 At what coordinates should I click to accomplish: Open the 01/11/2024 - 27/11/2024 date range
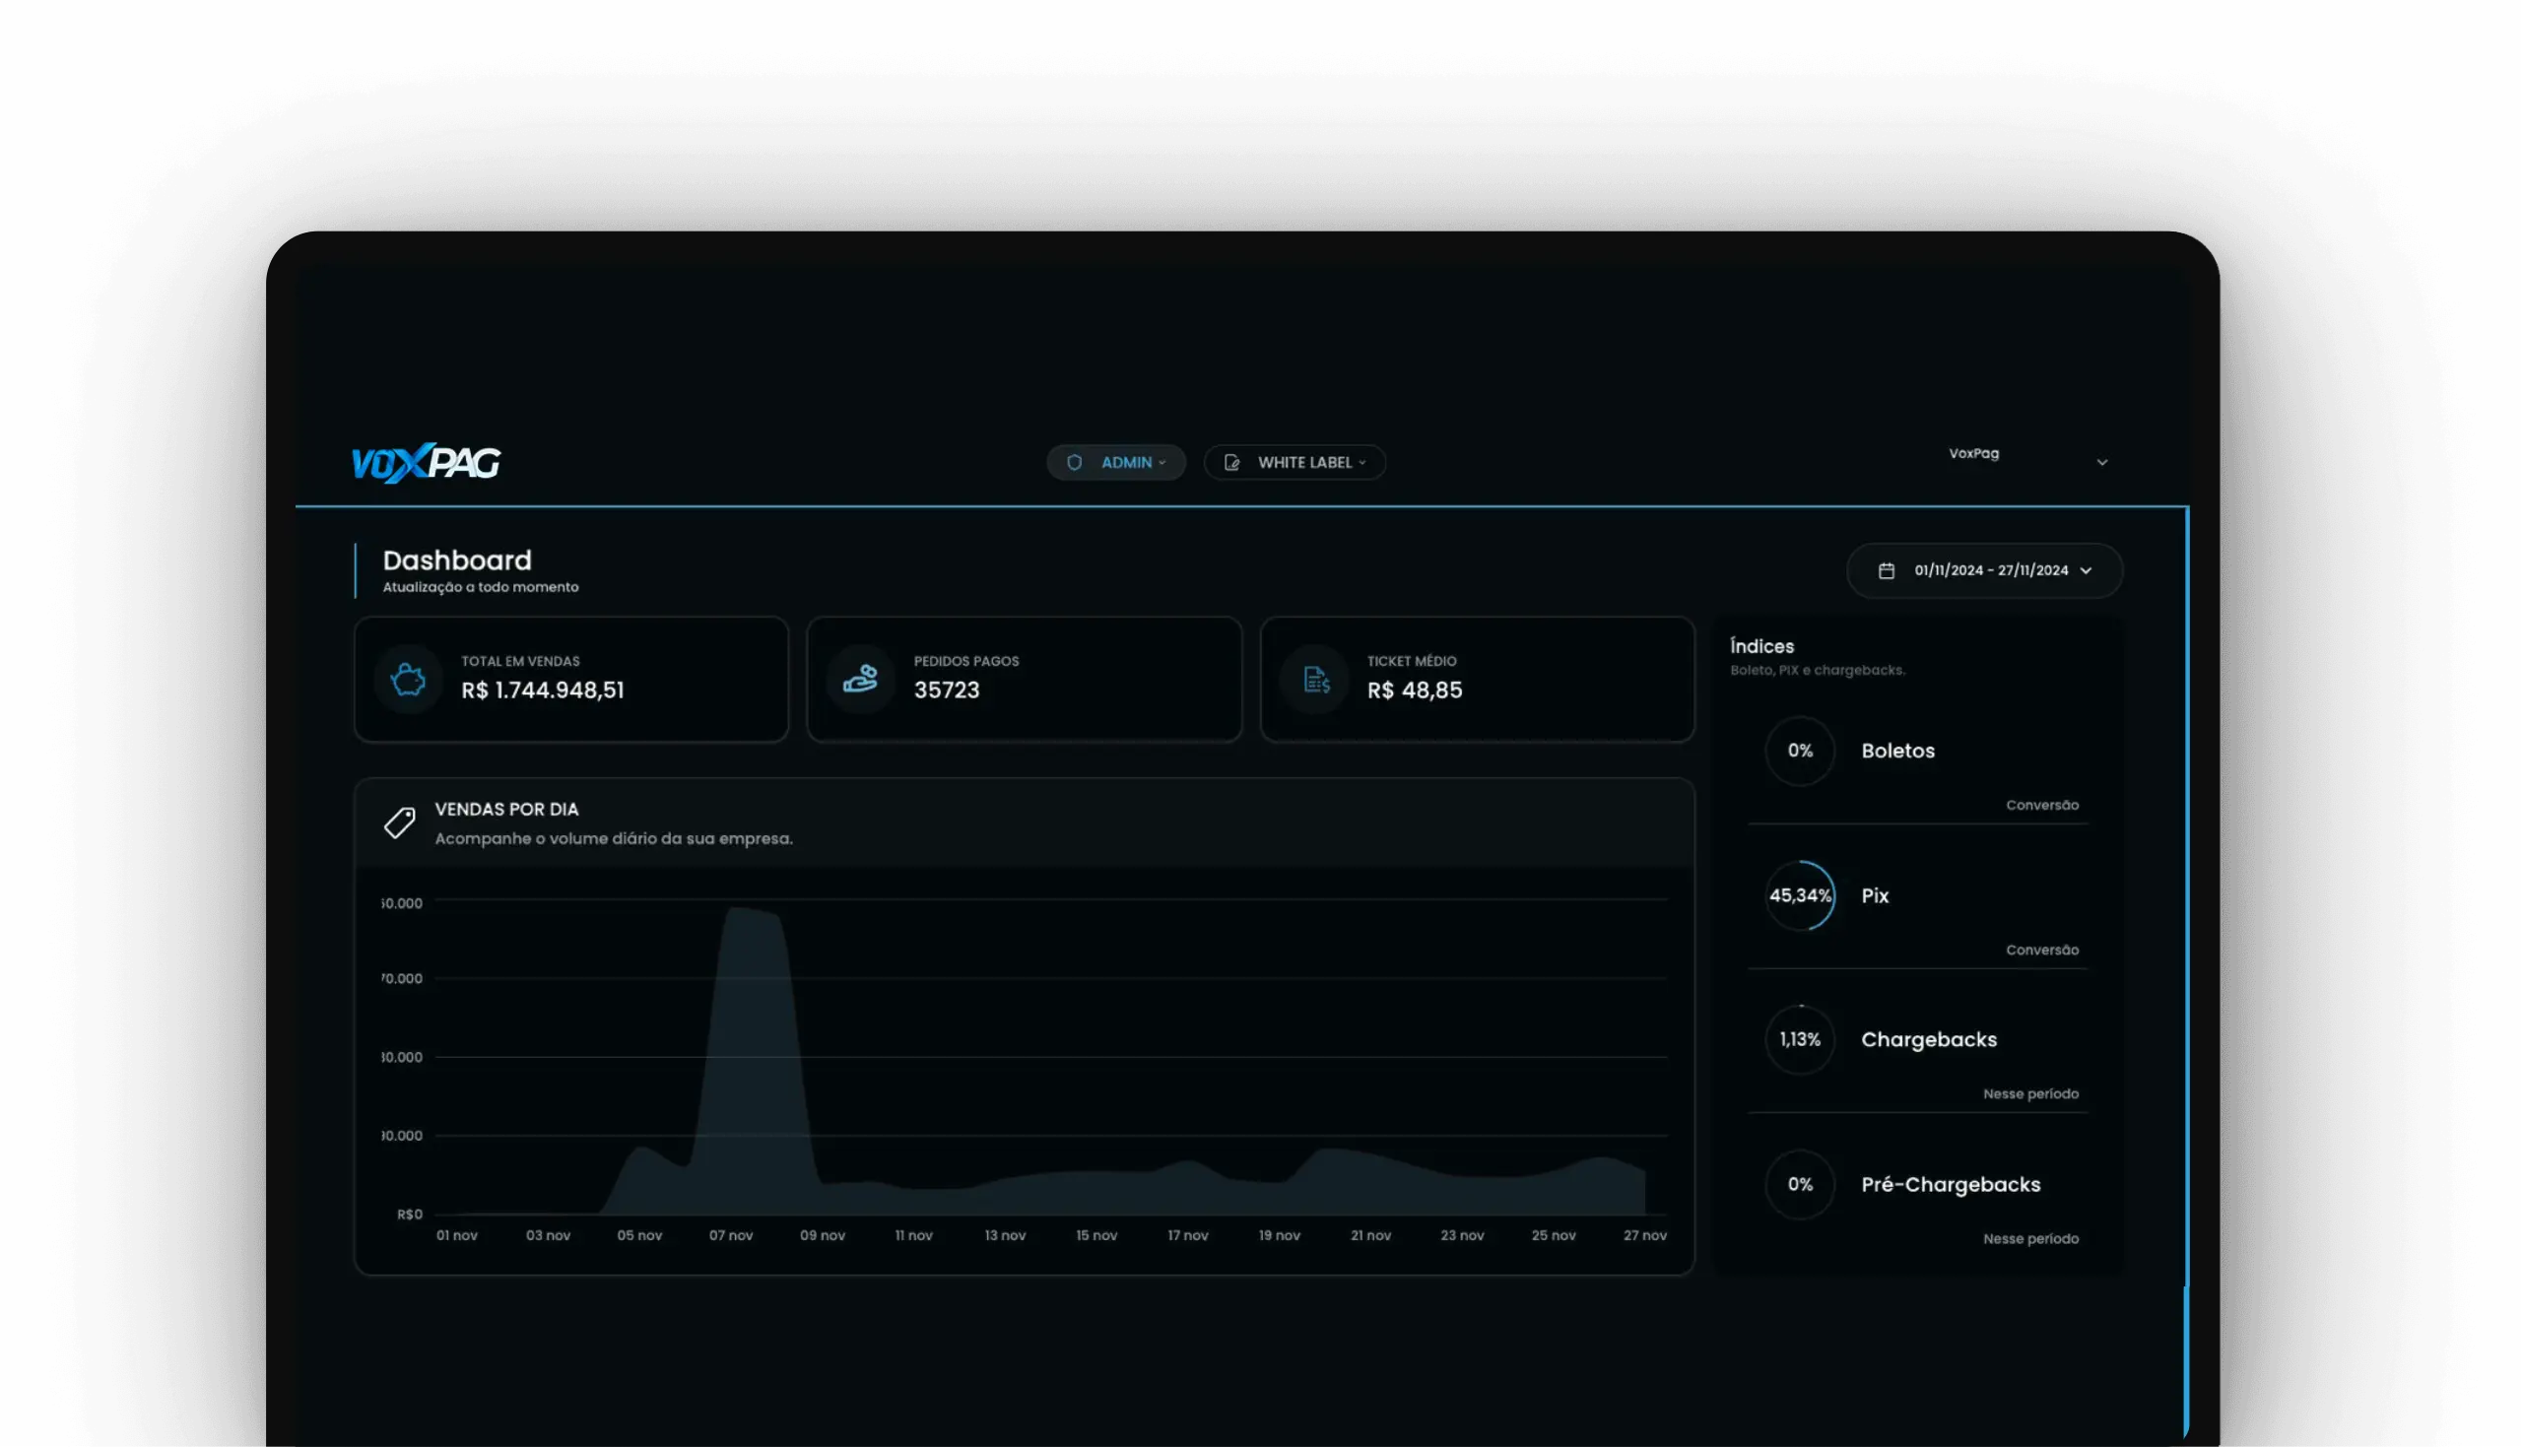[1991, 570]
